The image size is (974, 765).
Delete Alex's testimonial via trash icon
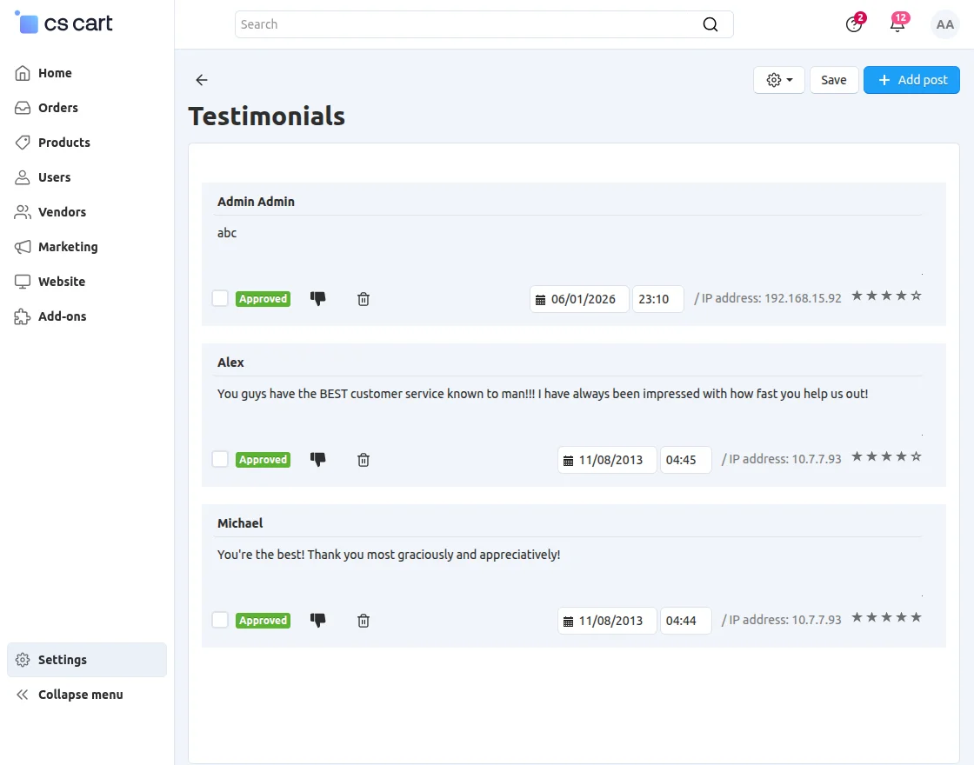pos(364,460)
